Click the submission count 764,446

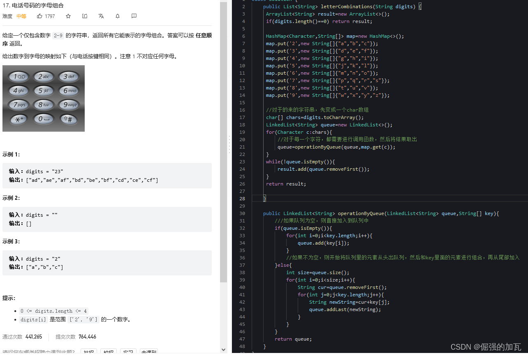coord(87,337)
